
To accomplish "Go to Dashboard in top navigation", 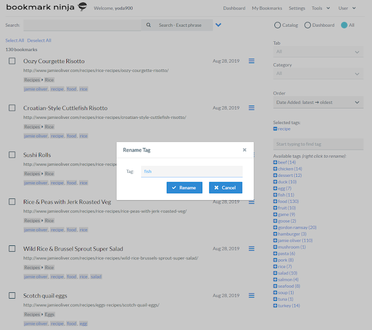I will [x=234, y=8].
